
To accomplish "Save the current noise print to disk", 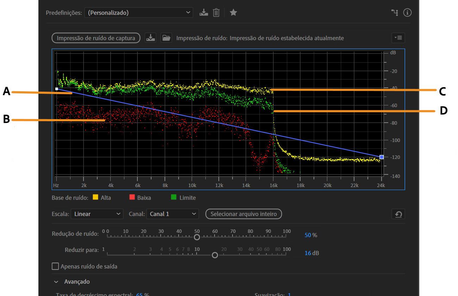I will 150,38.
